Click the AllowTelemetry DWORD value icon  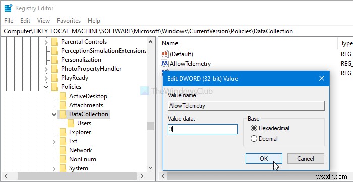pyautogui.click(x=165, y=63)
